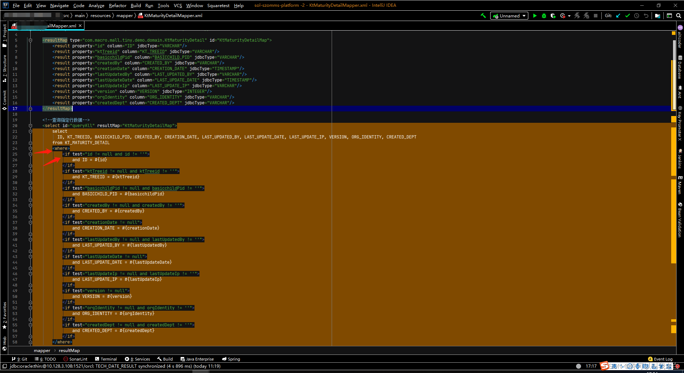Run with profiler icon
Viewport: 684px width, 373px height.
tap(563, 16)
